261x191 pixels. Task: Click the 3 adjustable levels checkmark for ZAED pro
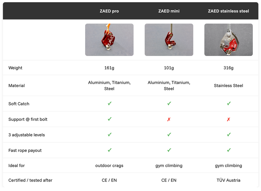click(x=110, y=135)
